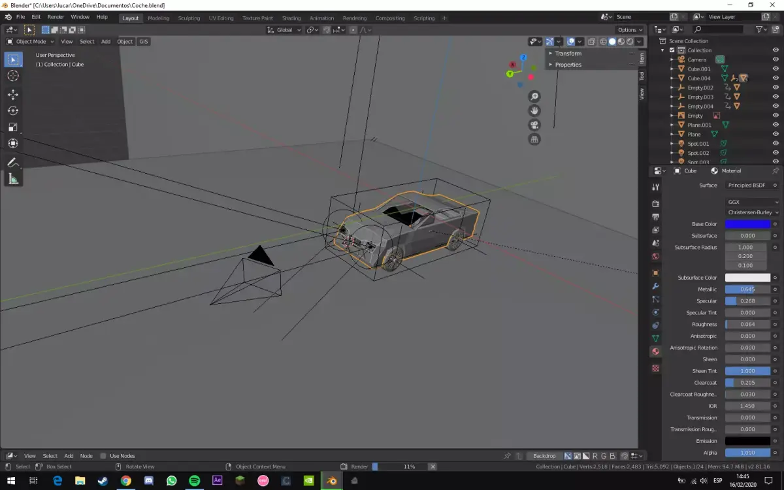
Task: Switch perspective/orthographic with the grid icon
Action: coord(534,139)
